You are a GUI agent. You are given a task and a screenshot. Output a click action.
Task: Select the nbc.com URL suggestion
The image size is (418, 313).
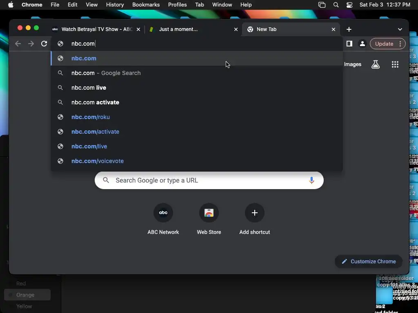[x=197, y=58]
